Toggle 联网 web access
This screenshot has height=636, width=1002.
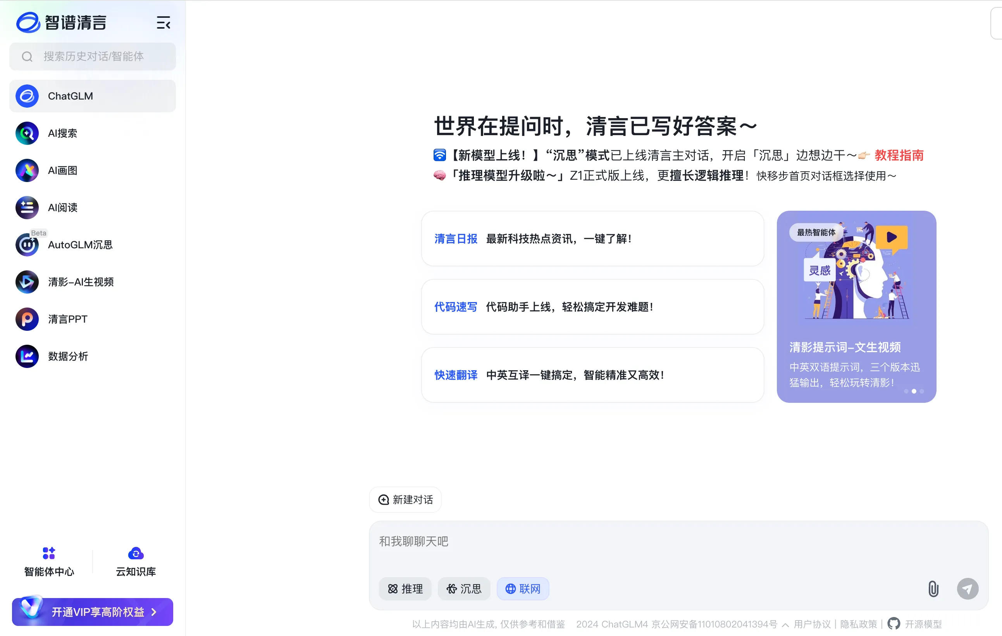pyautogui.click(x=523, y=589)
